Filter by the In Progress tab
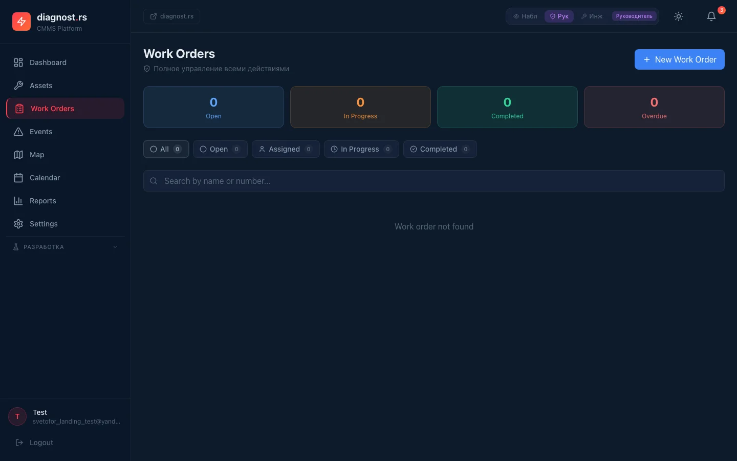Screen dimensions: 737x461 (x=361, y=149)
